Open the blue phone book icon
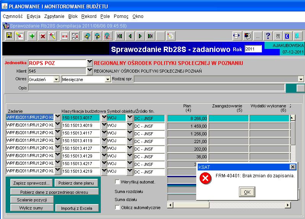305x219 pixels. 287,36
